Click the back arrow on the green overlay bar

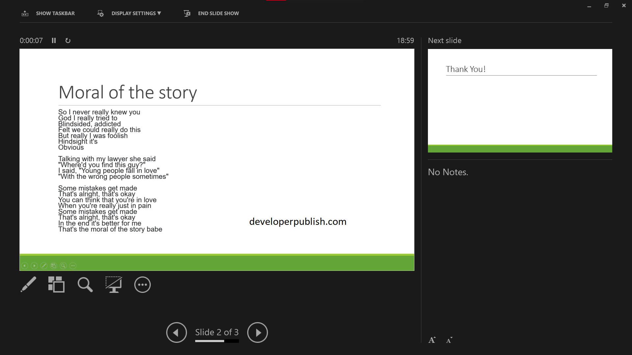pos(25,265)
